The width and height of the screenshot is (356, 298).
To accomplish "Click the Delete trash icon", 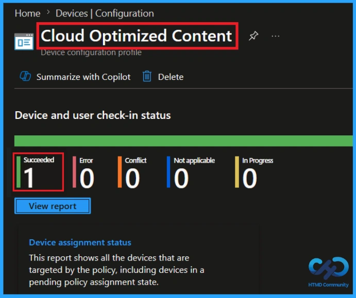I will [147, 76].
